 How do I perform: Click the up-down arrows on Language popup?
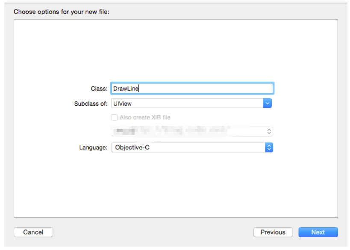[268, 147]
